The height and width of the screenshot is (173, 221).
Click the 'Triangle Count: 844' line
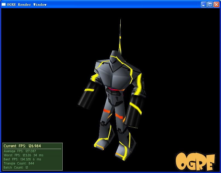(x=19, y=163)
